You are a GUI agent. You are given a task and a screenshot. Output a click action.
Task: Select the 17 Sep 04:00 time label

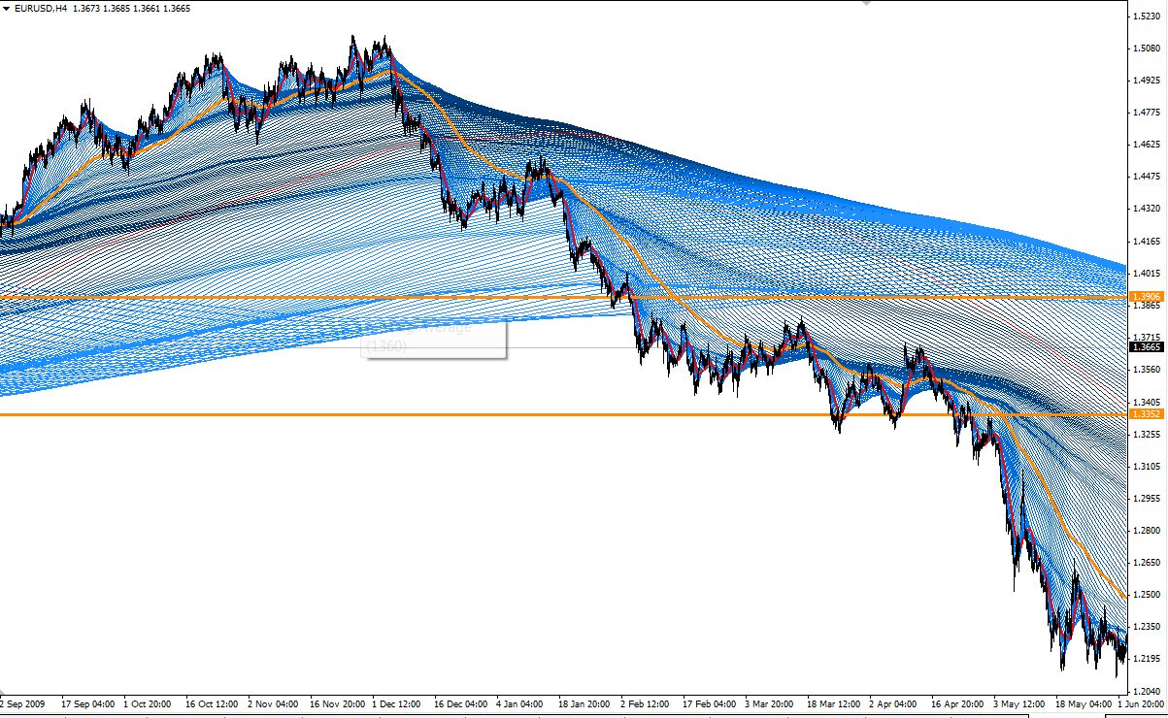[87, 703]
